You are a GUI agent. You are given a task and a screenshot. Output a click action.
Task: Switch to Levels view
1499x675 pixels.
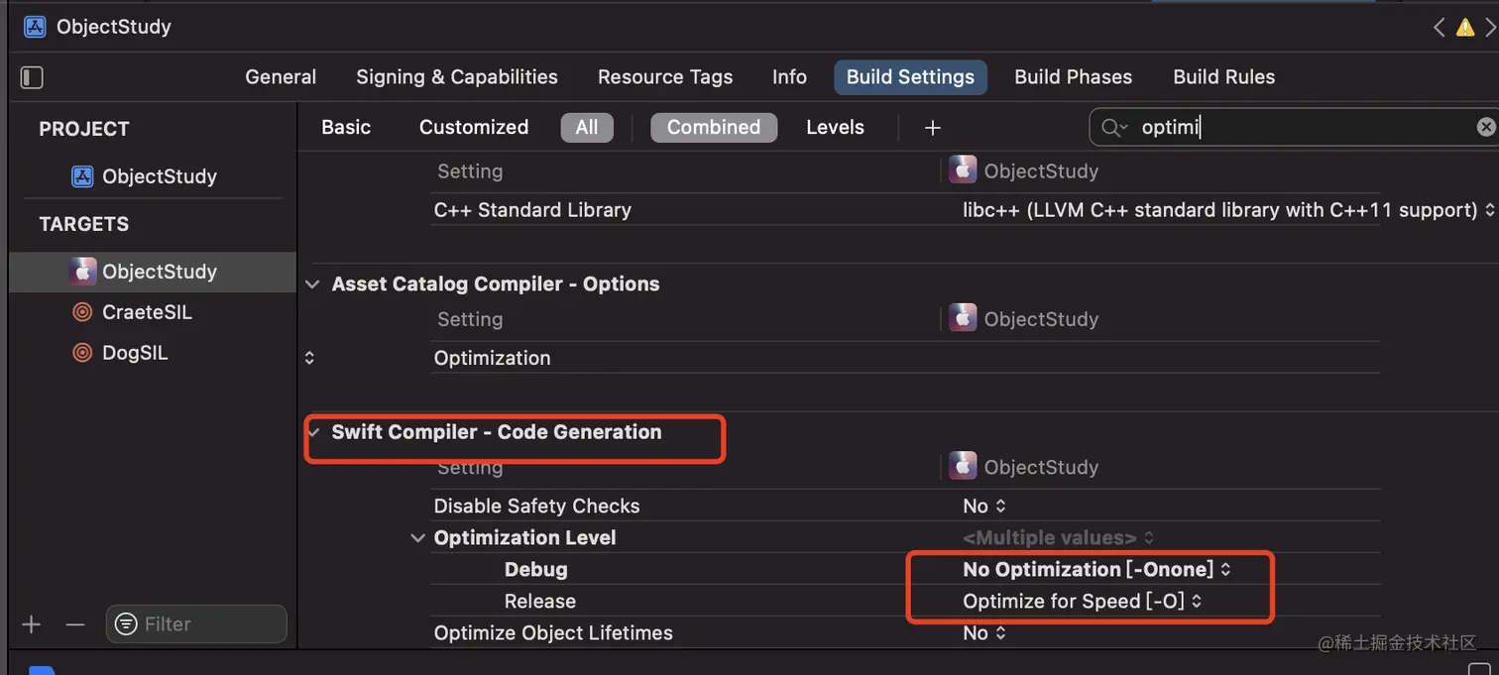coord(835,128)
